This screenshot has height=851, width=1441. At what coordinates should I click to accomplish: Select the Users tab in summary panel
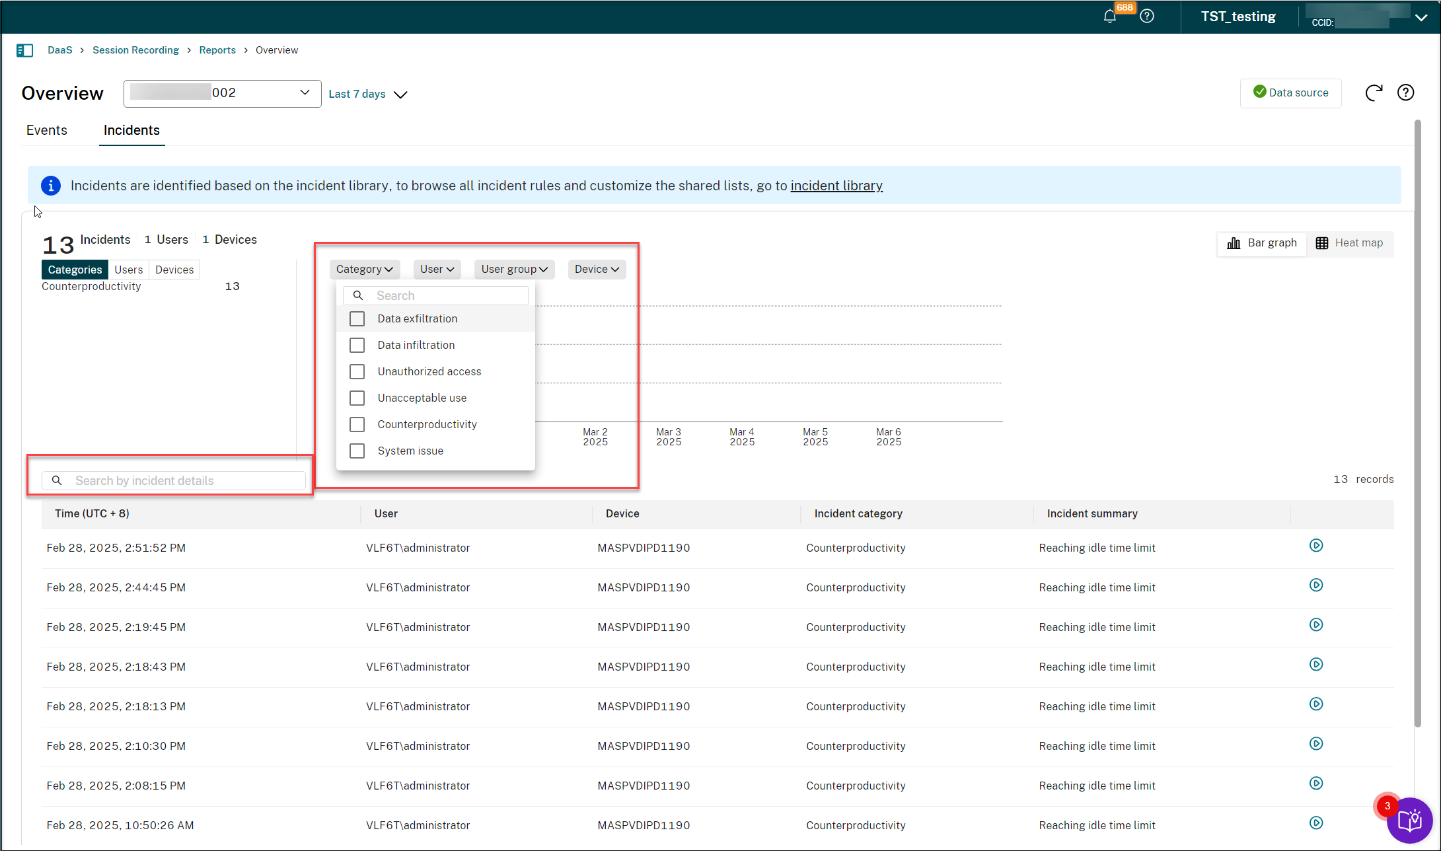tap(128, 270)
